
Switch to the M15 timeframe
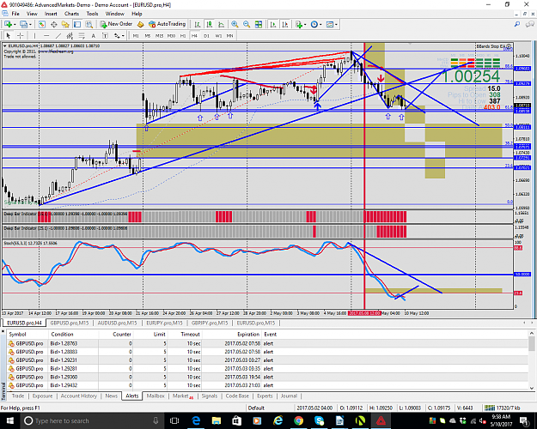pyautogui.click(x=159, y=35)
